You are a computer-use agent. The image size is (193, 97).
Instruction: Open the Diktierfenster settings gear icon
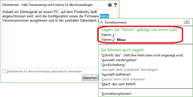[110, 5]
